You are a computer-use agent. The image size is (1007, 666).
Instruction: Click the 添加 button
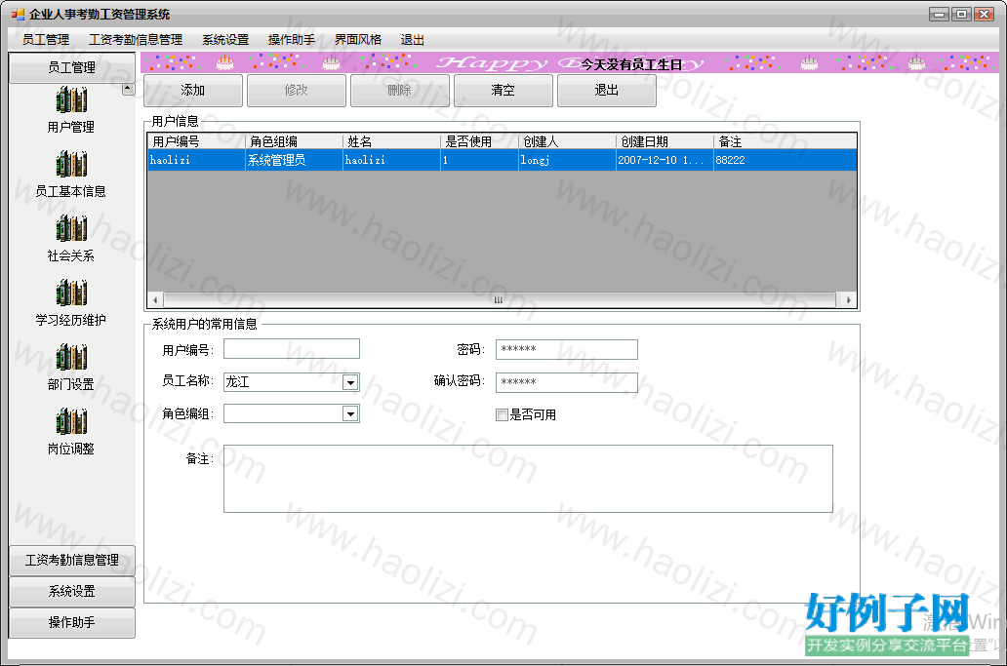(x=192, y=91)
